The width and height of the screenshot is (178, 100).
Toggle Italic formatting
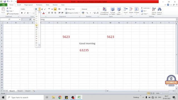tap(25, 13)
